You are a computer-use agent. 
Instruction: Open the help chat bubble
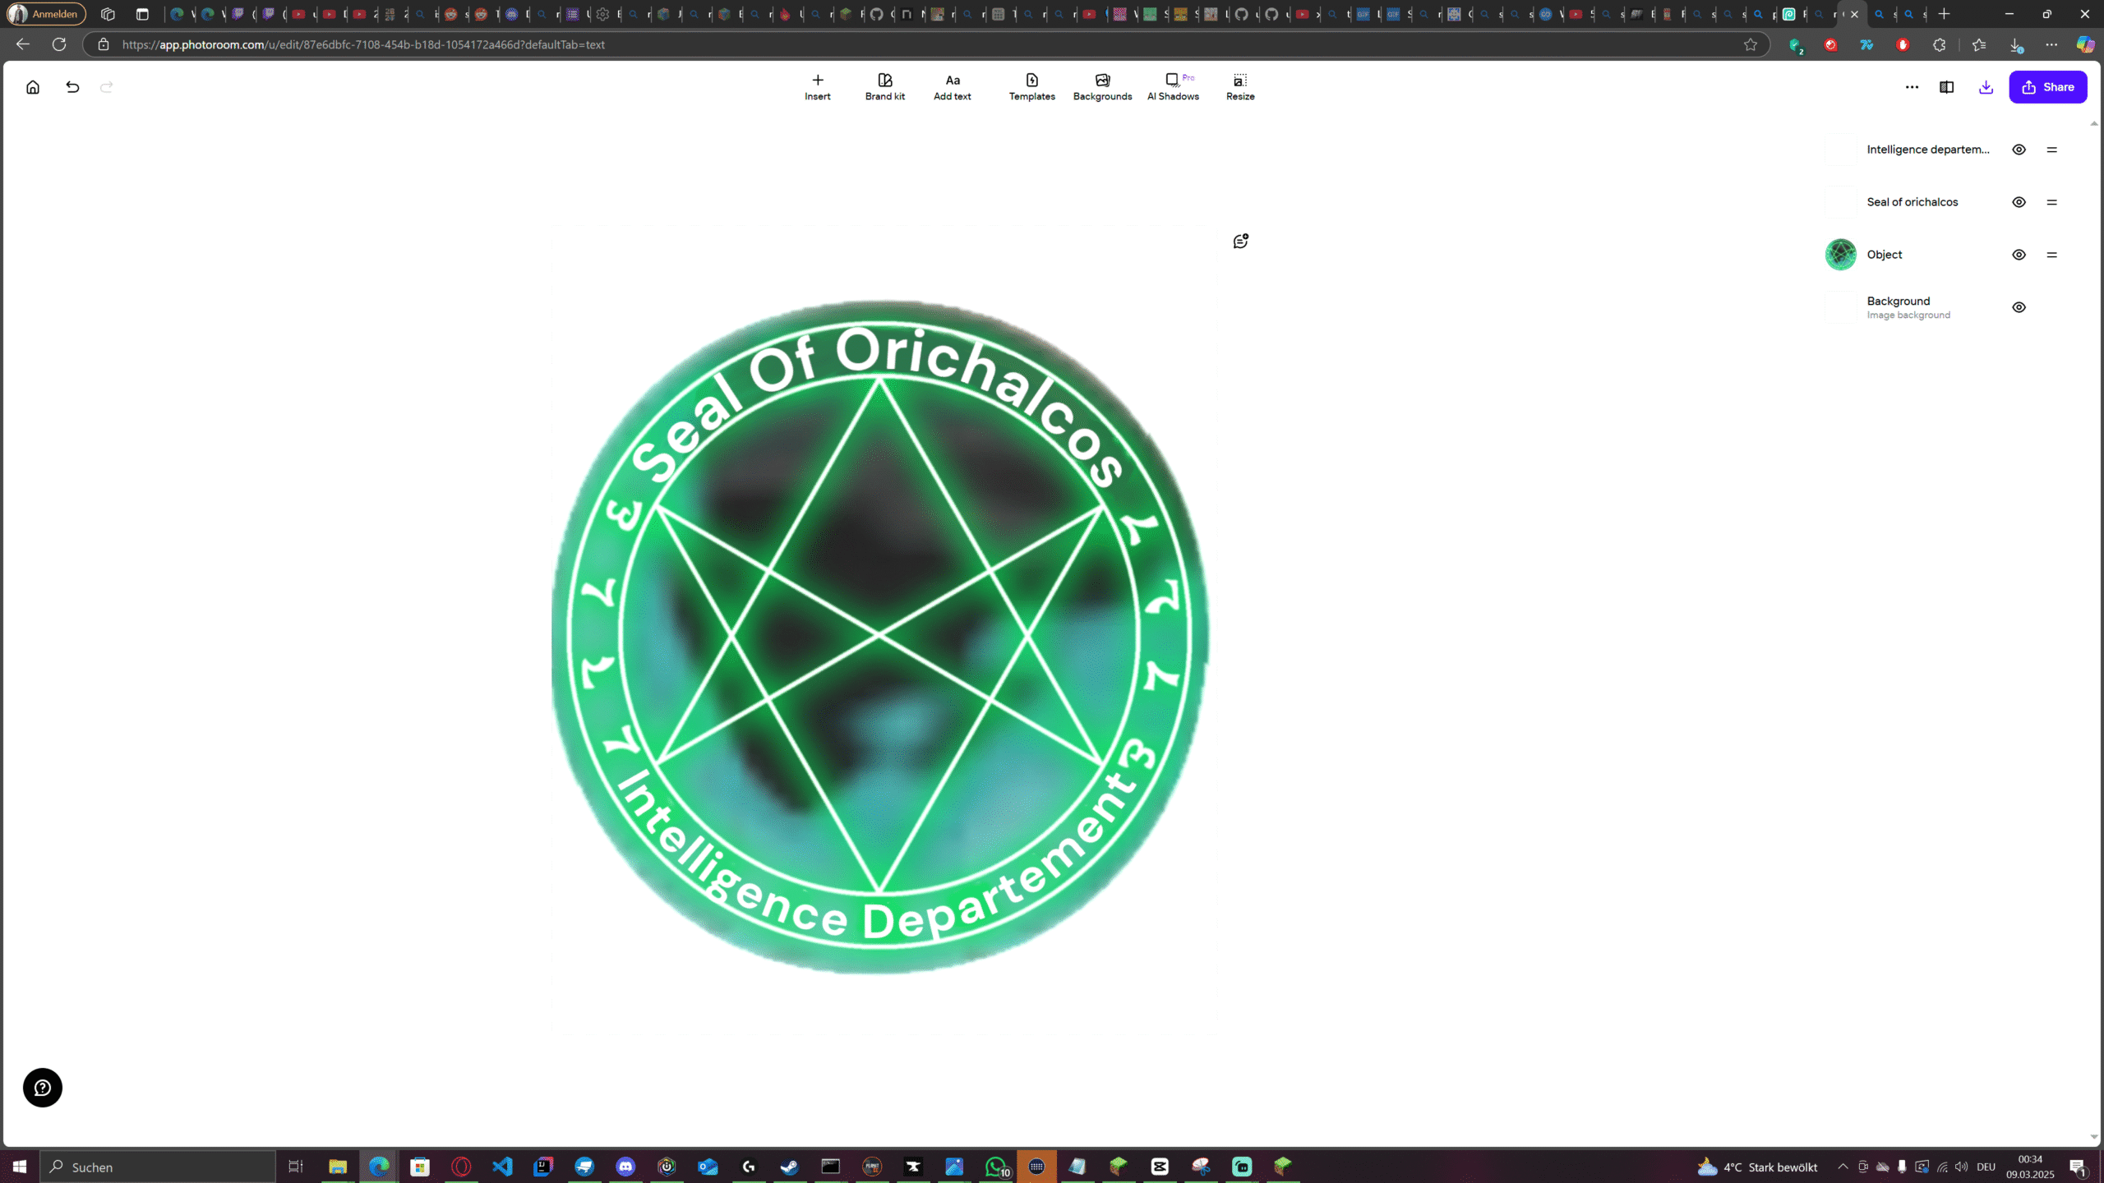click(x=43, y=1088)
